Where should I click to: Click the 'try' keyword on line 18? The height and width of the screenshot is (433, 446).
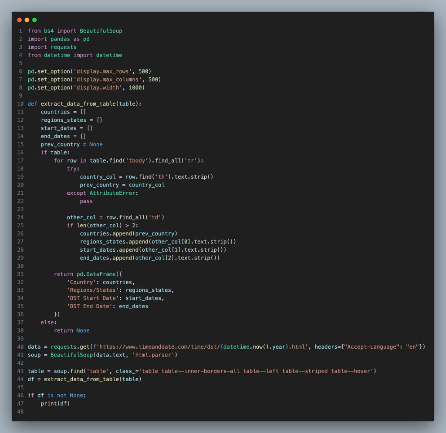[72, 169]
